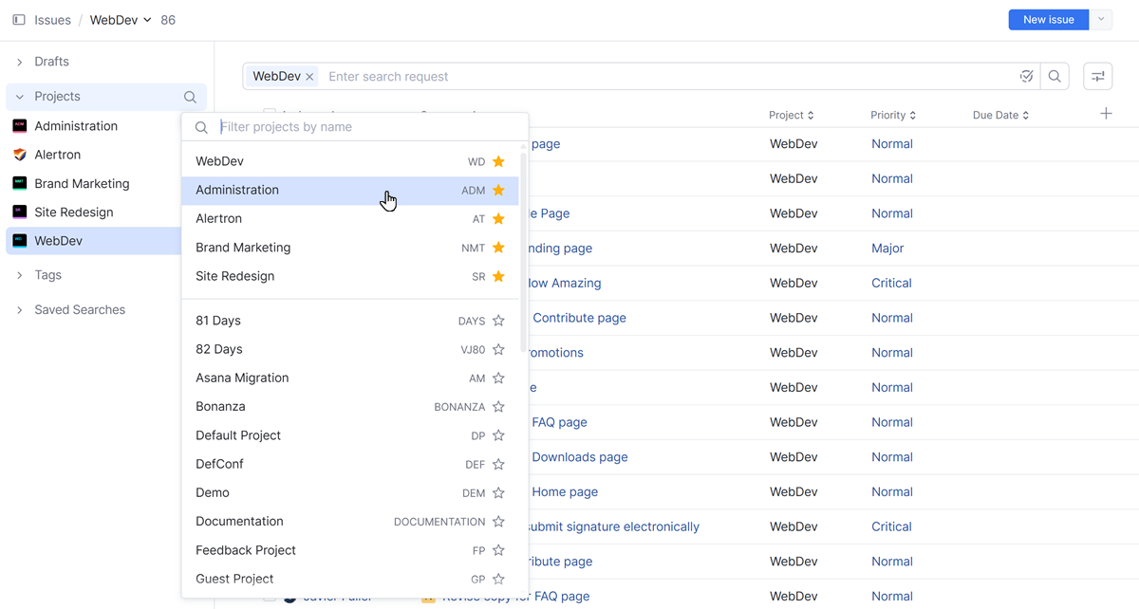This screenshot has width=1139, height=609.
Task: Open the Contribute page issue link
Action: pyautogui.click(x=579, y=317)
